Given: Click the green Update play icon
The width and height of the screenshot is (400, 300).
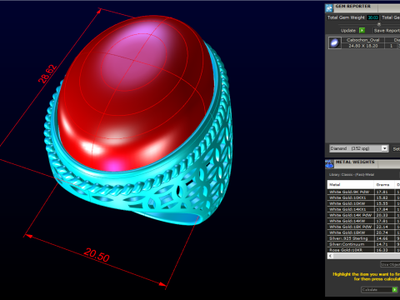Looking at the screenshot, I should coord(362,30).
